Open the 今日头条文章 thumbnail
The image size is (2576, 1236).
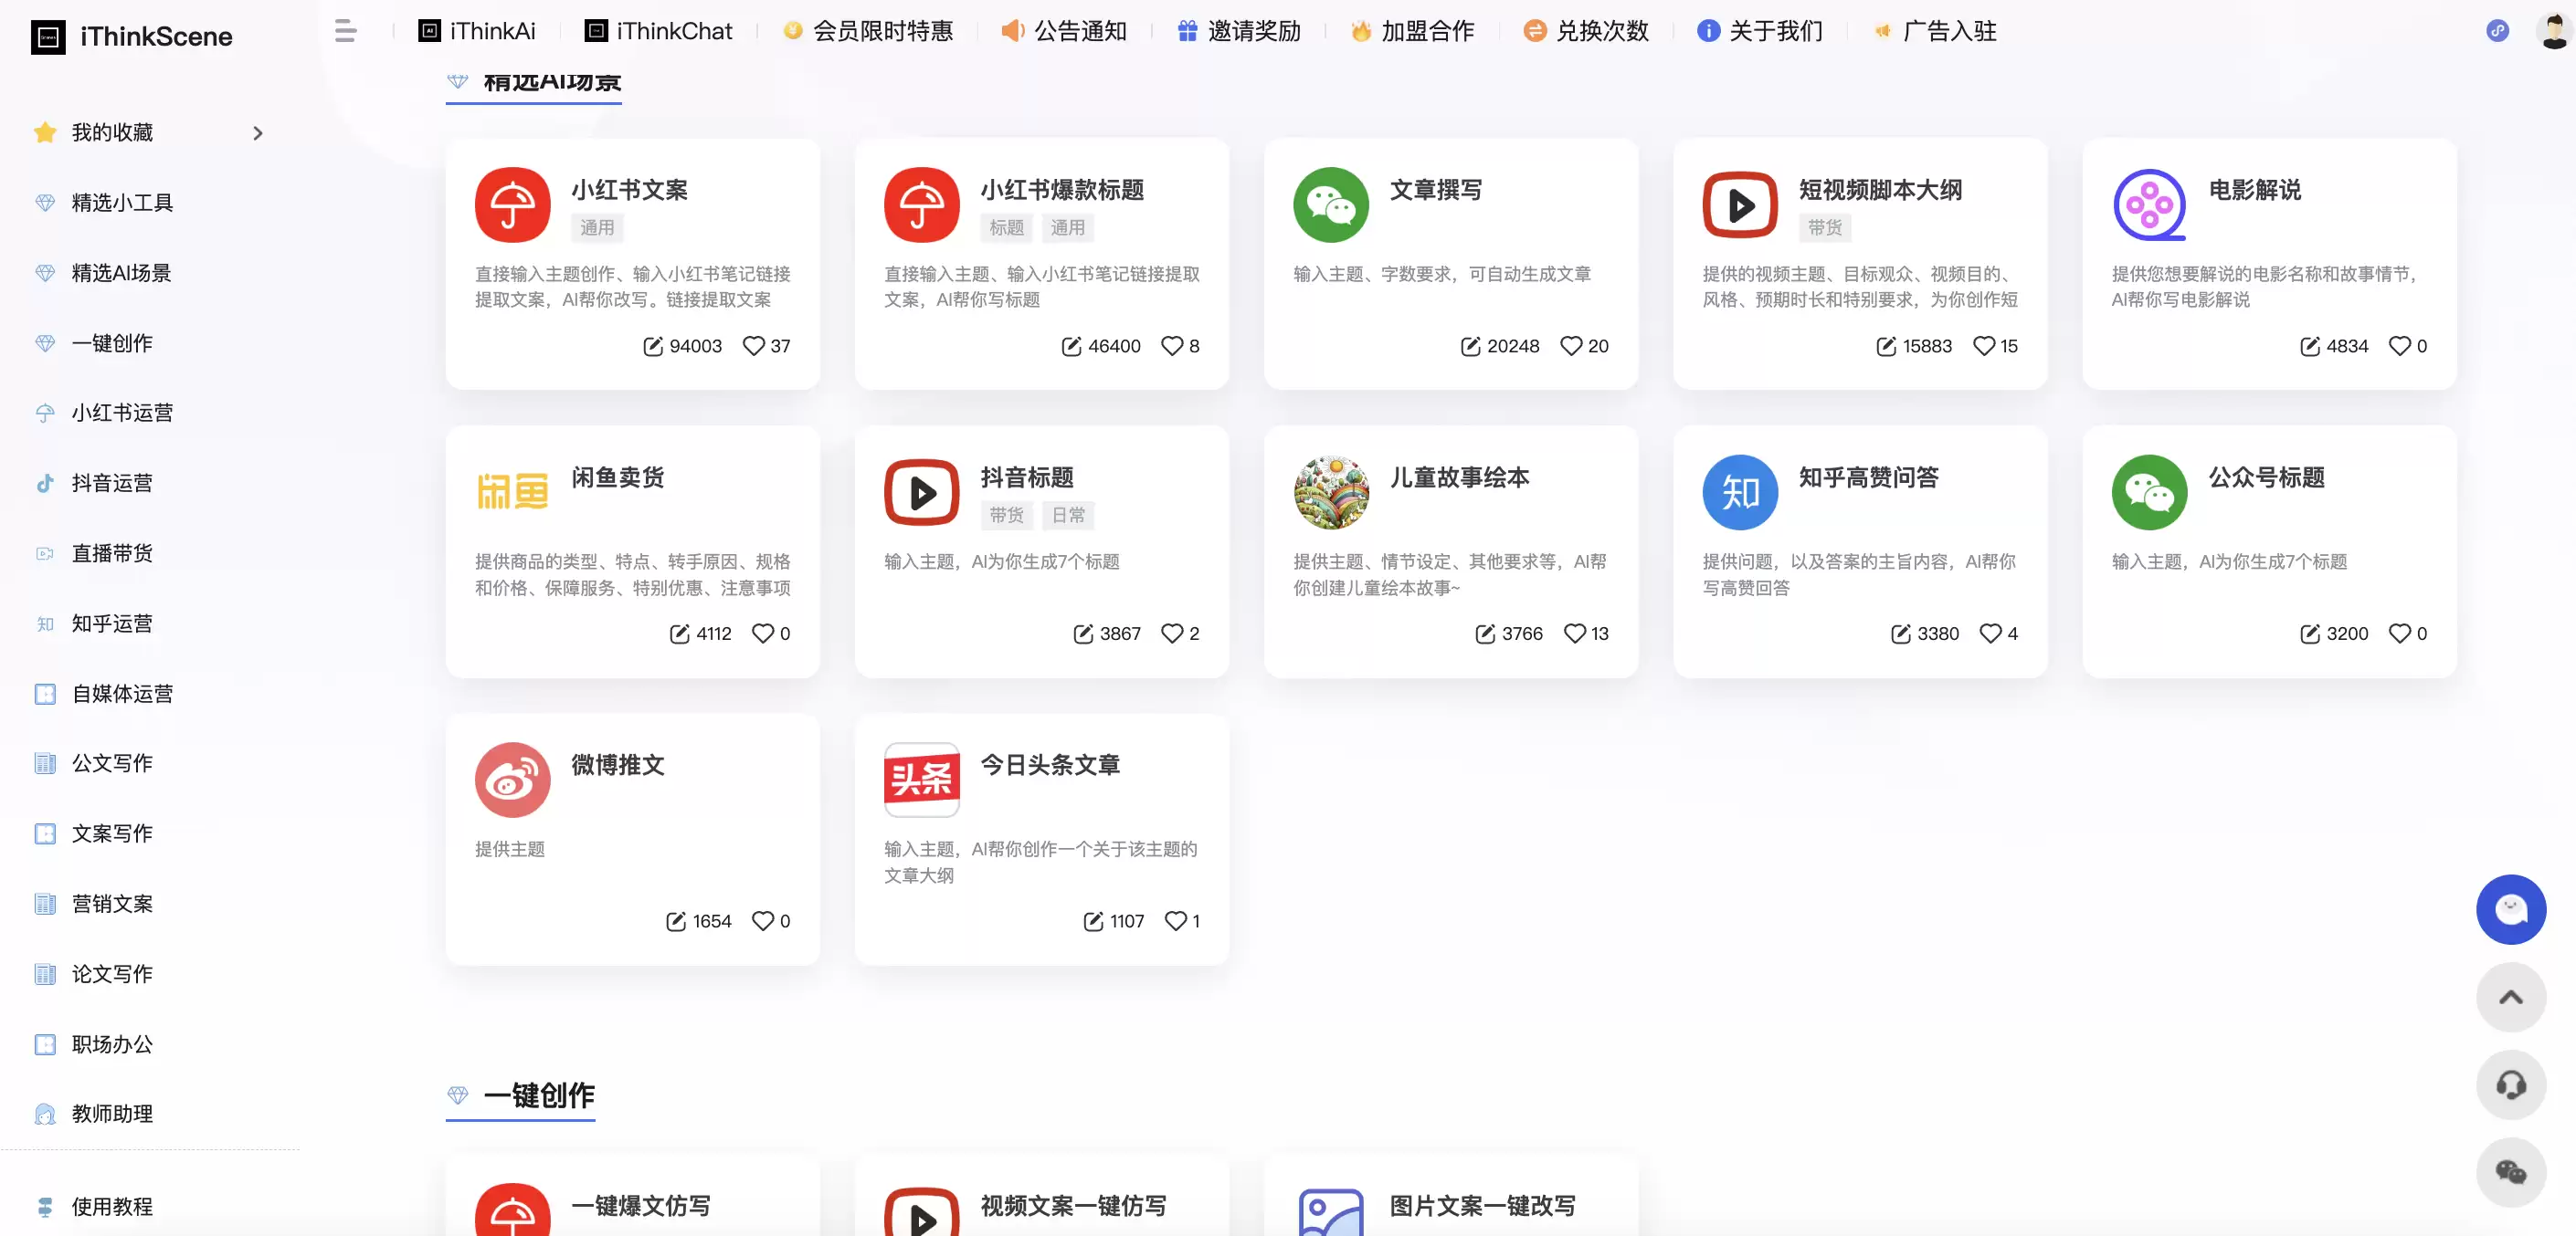pos(921,780)
